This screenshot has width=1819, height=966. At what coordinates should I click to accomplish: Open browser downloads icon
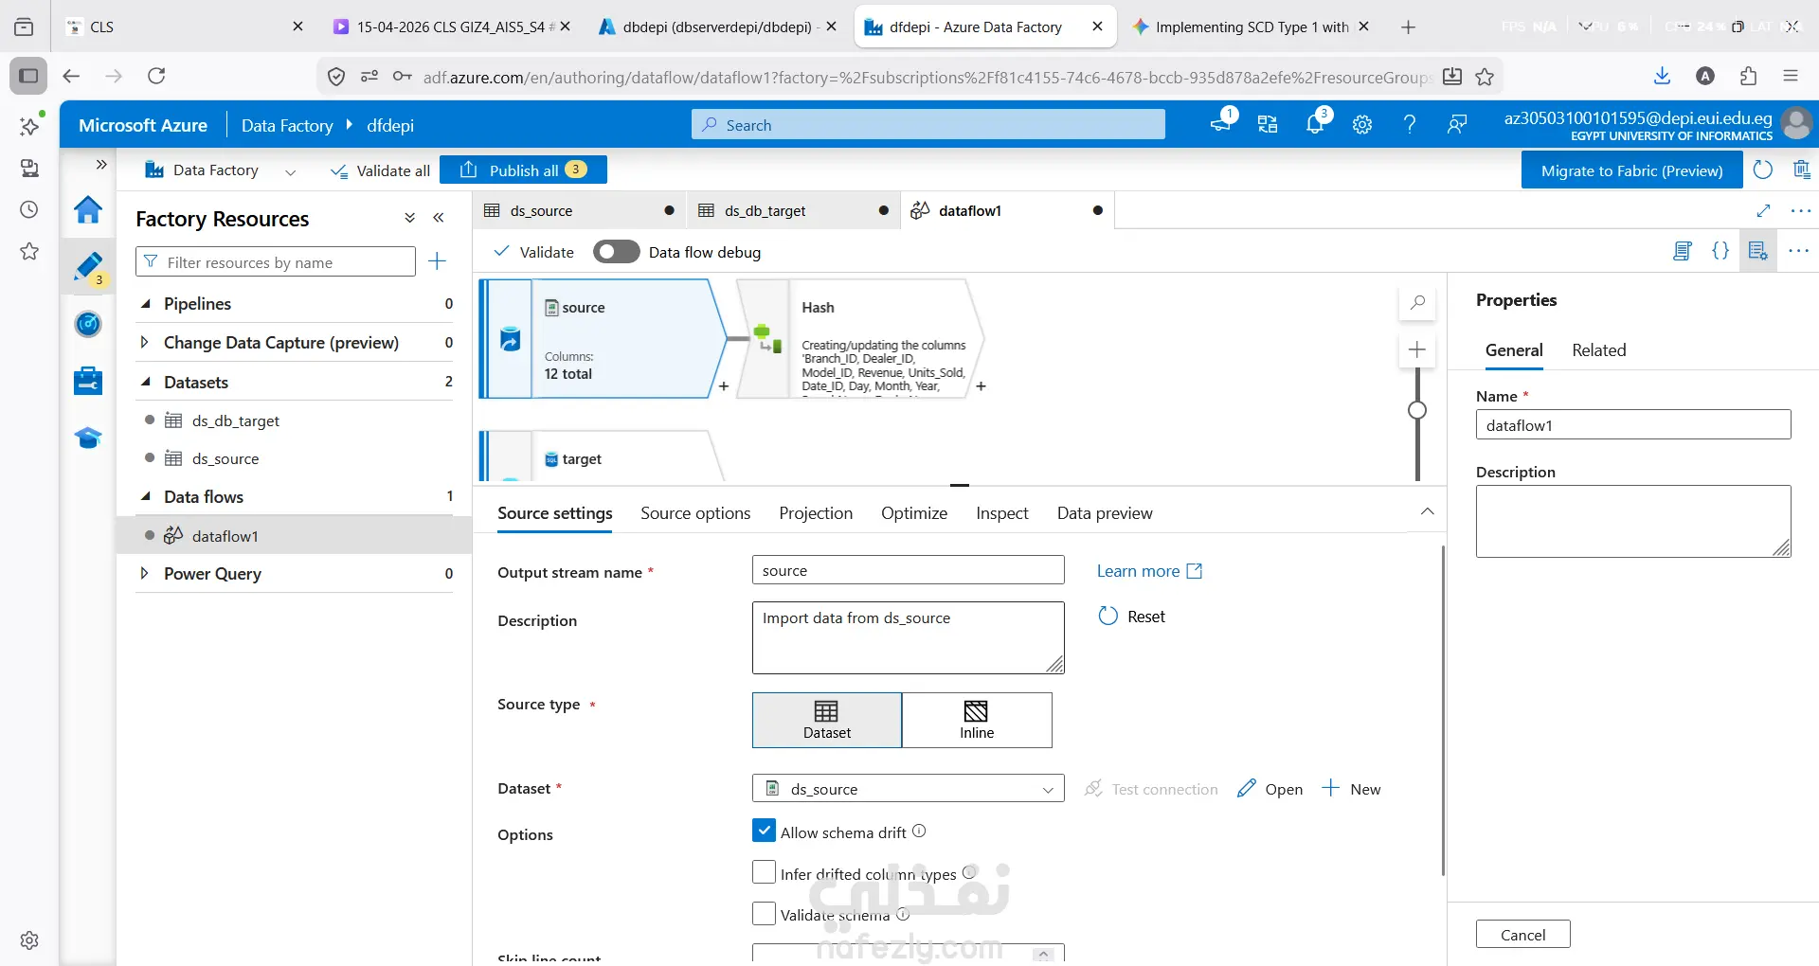tap(1662, 76)
